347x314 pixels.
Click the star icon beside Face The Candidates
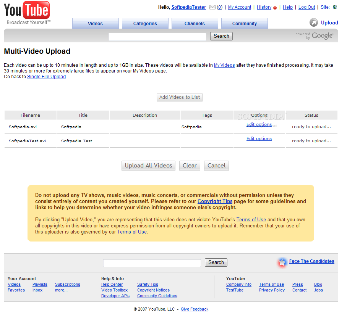tap(282, 262)
